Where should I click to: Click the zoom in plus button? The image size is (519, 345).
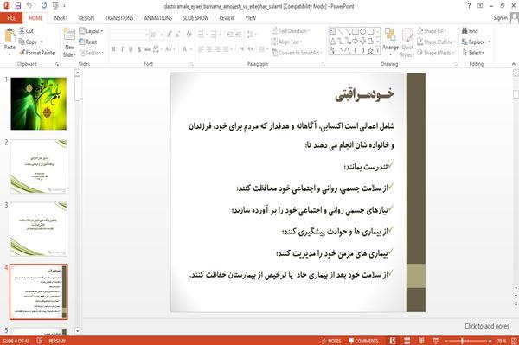click(490, 341)
